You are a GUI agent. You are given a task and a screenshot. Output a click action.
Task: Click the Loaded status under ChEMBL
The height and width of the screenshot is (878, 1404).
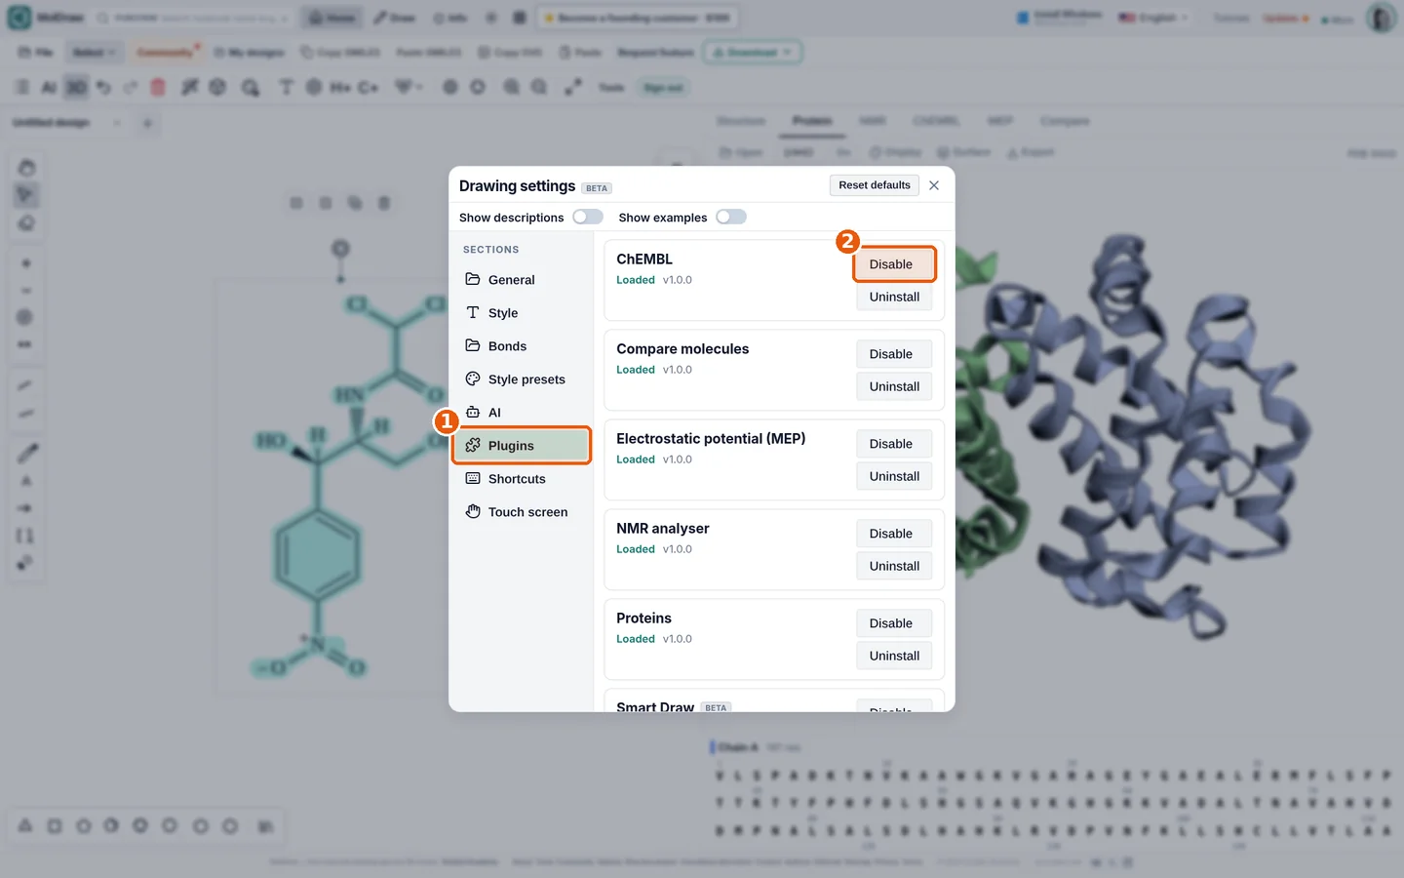636,280
